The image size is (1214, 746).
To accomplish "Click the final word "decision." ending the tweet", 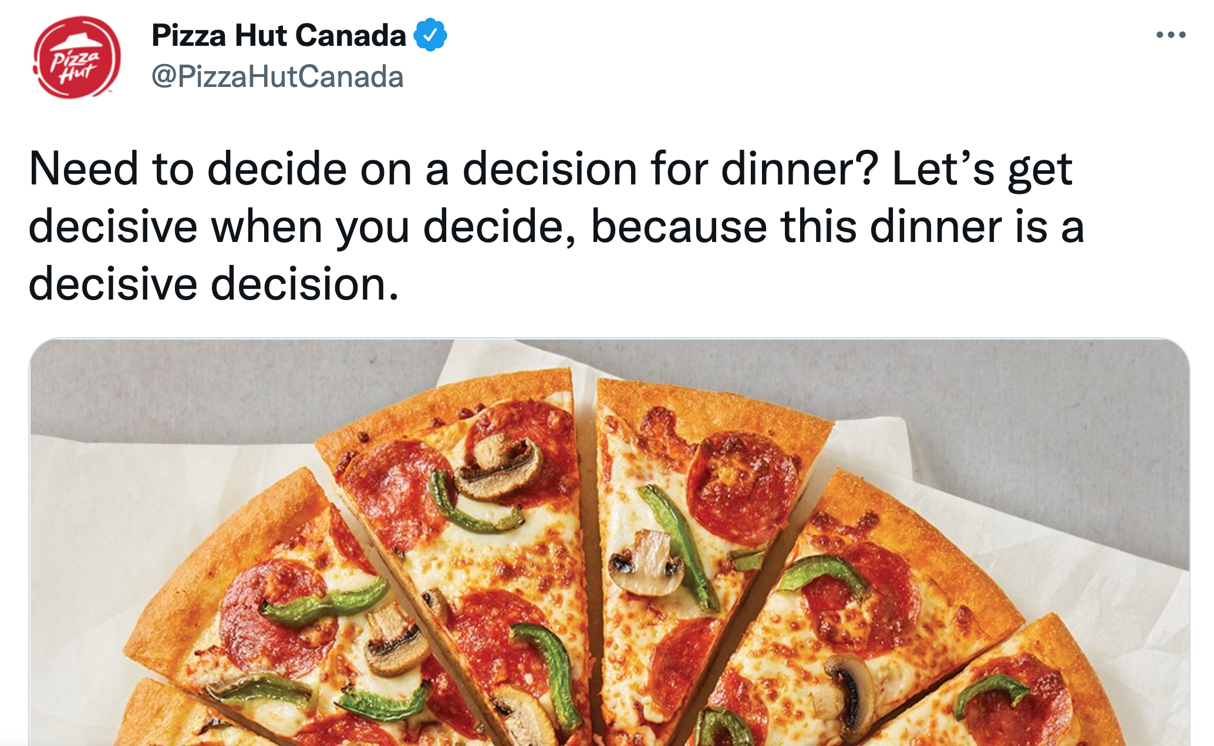I will coord(305,284).
